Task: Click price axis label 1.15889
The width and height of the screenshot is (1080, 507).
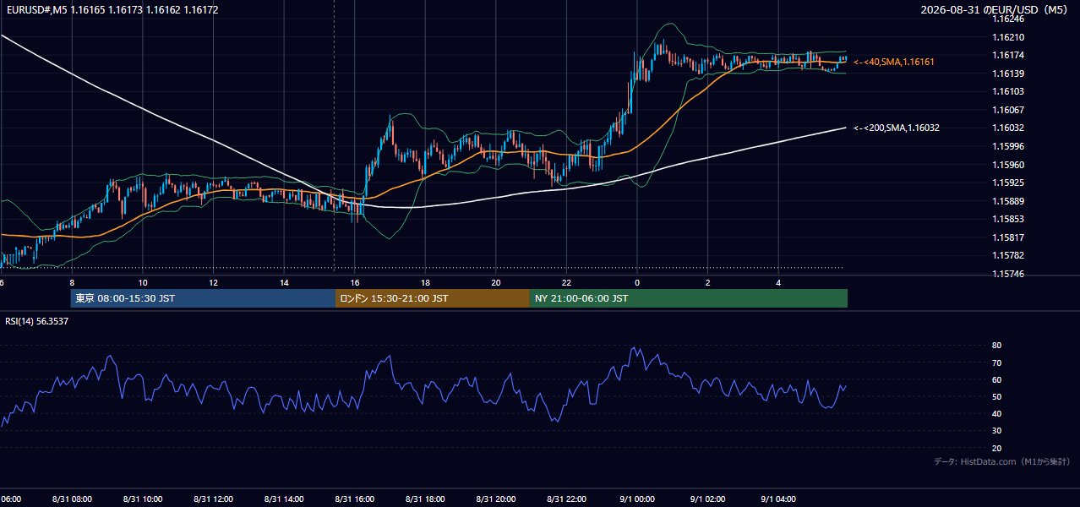Action: pyautogui.click(x=1007, y=201)
